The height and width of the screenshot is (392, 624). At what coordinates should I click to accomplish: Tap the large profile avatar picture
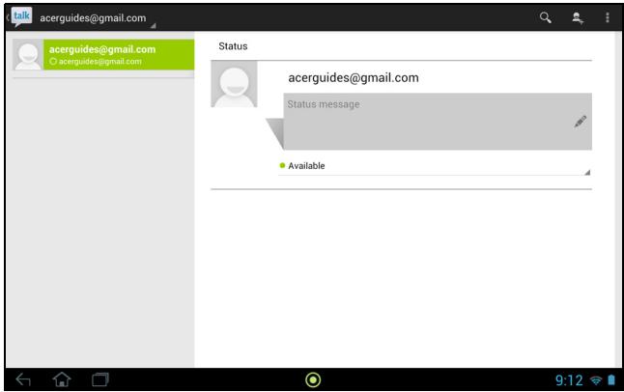click(x=234, y=84)
